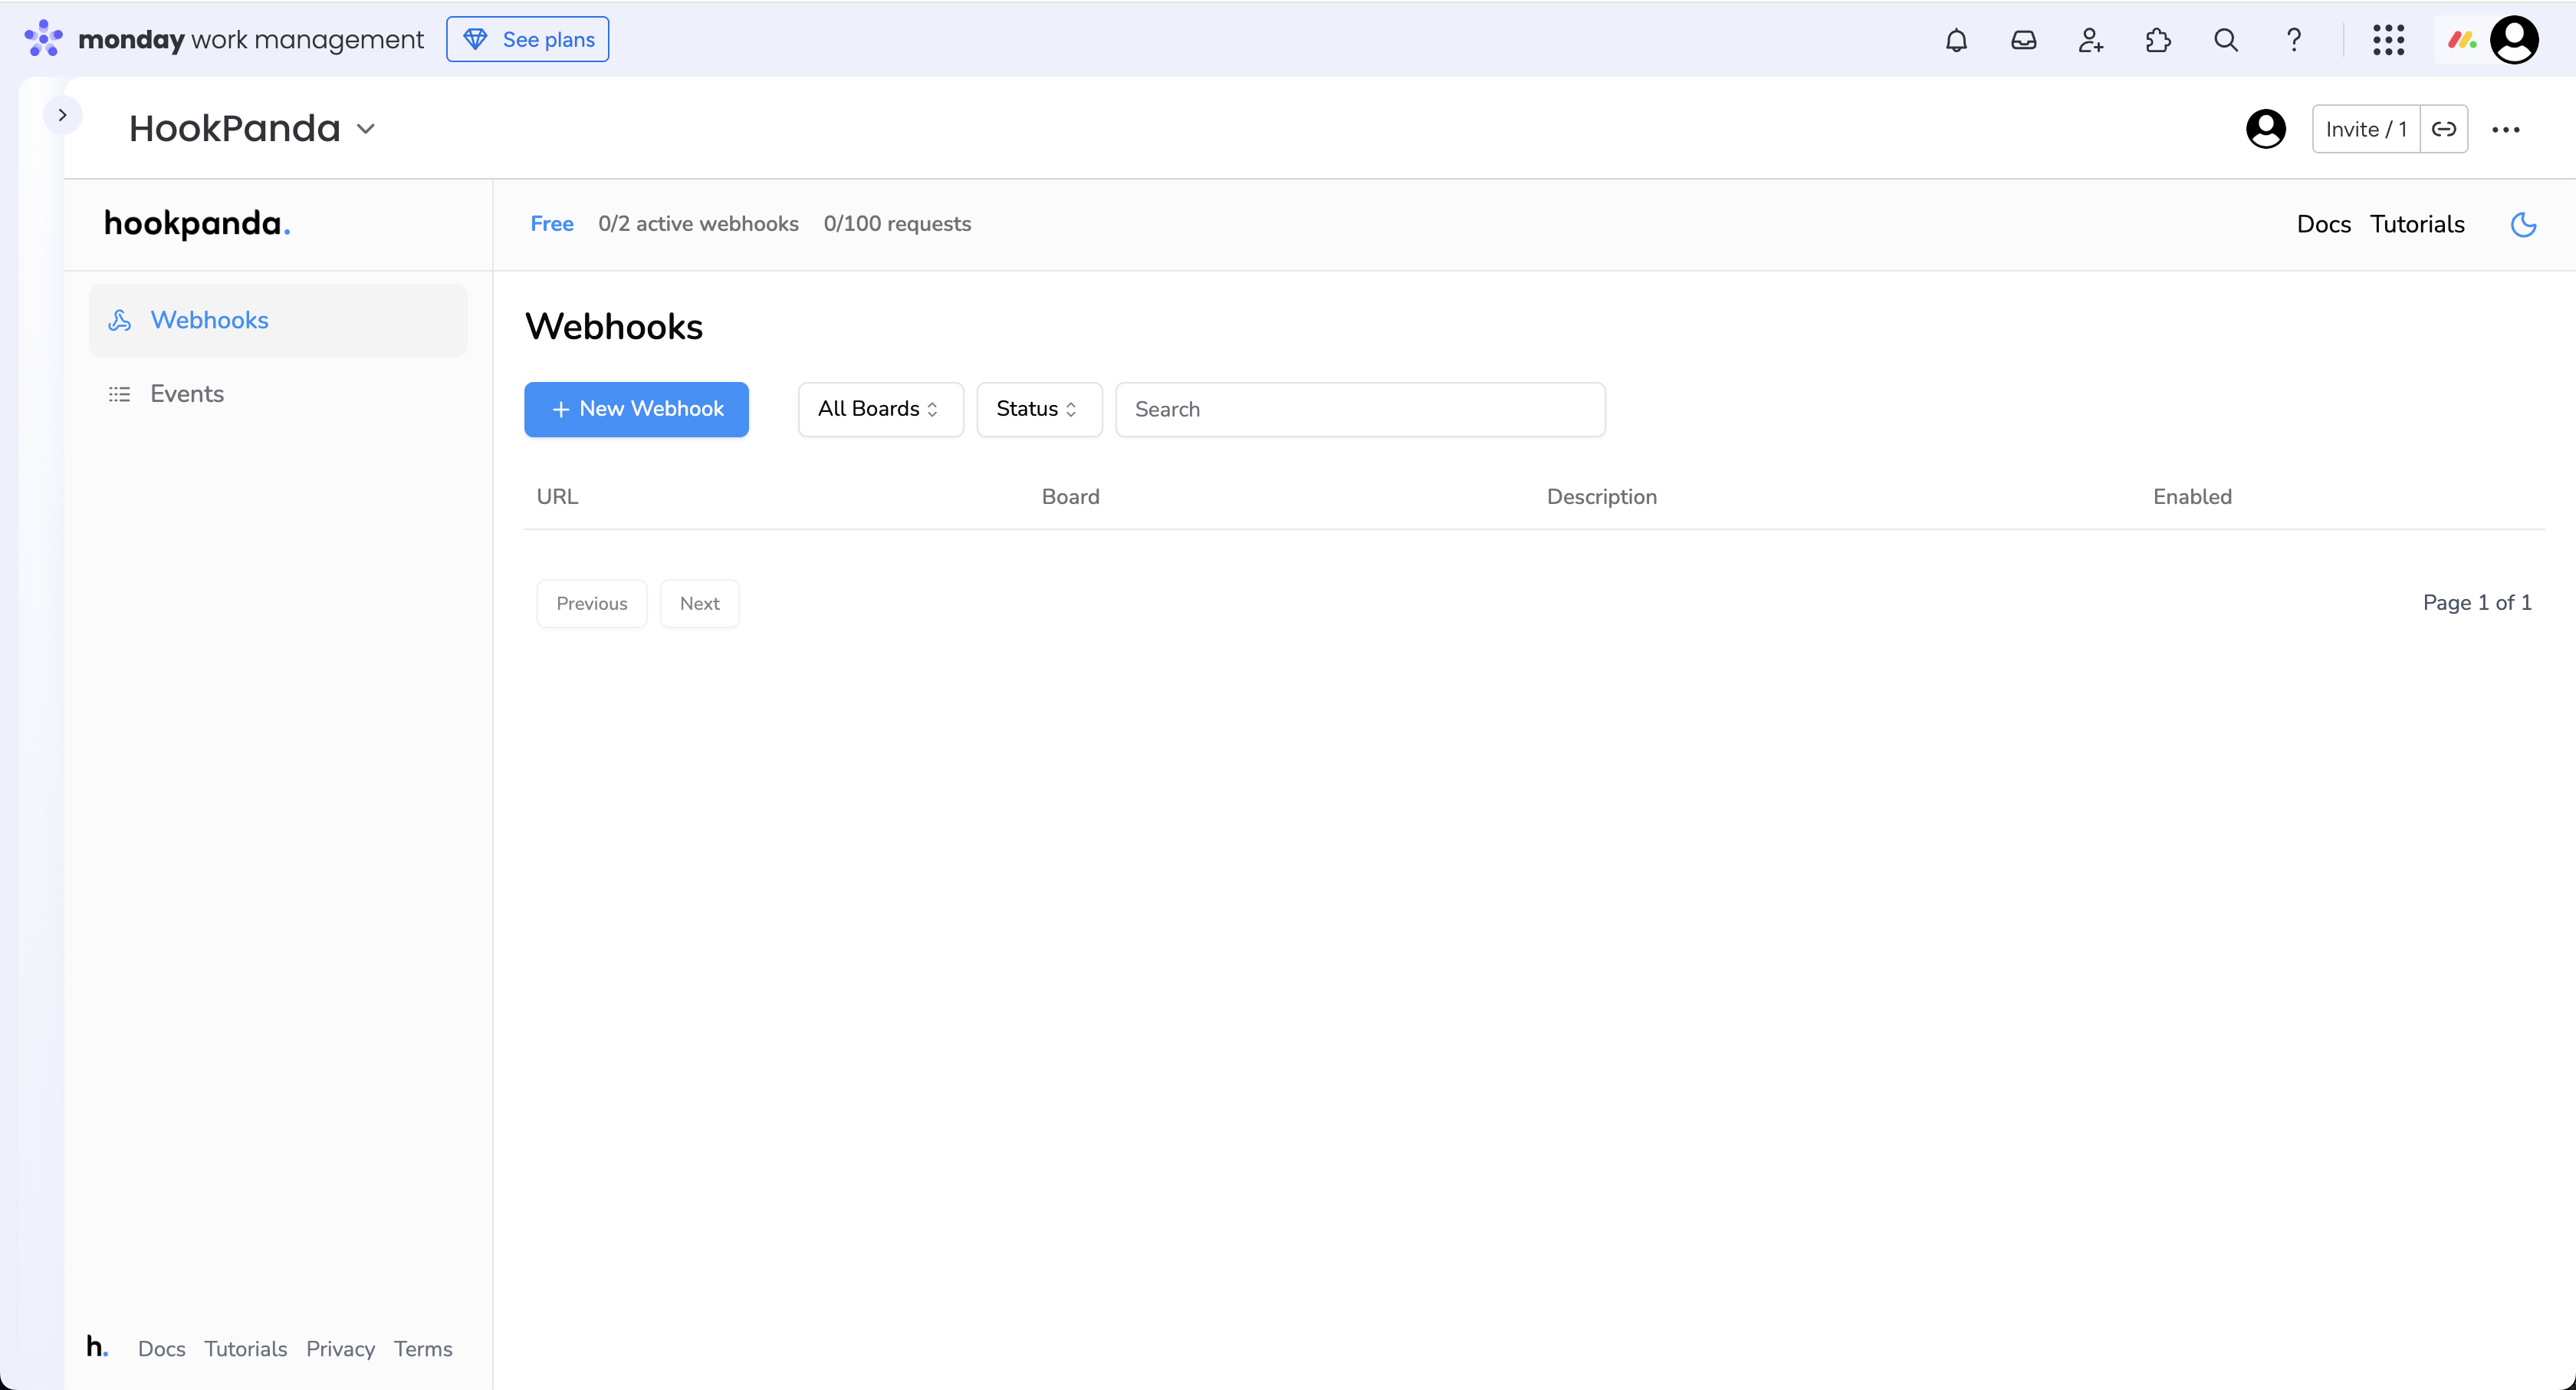Select Webhooks in the sidebar
2576x1390 pixels.
[278, 320]
